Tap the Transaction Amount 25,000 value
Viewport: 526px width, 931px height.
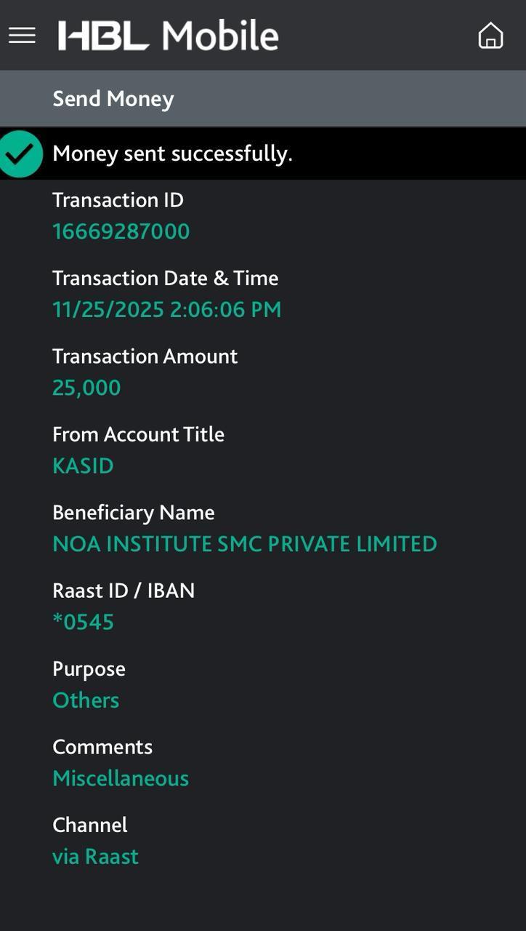(x=86, y=388)
